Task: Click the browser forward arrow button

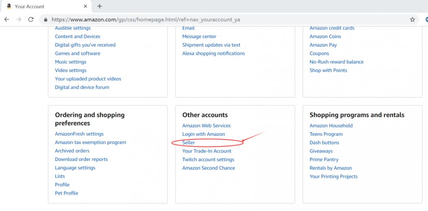Action: 19,19
